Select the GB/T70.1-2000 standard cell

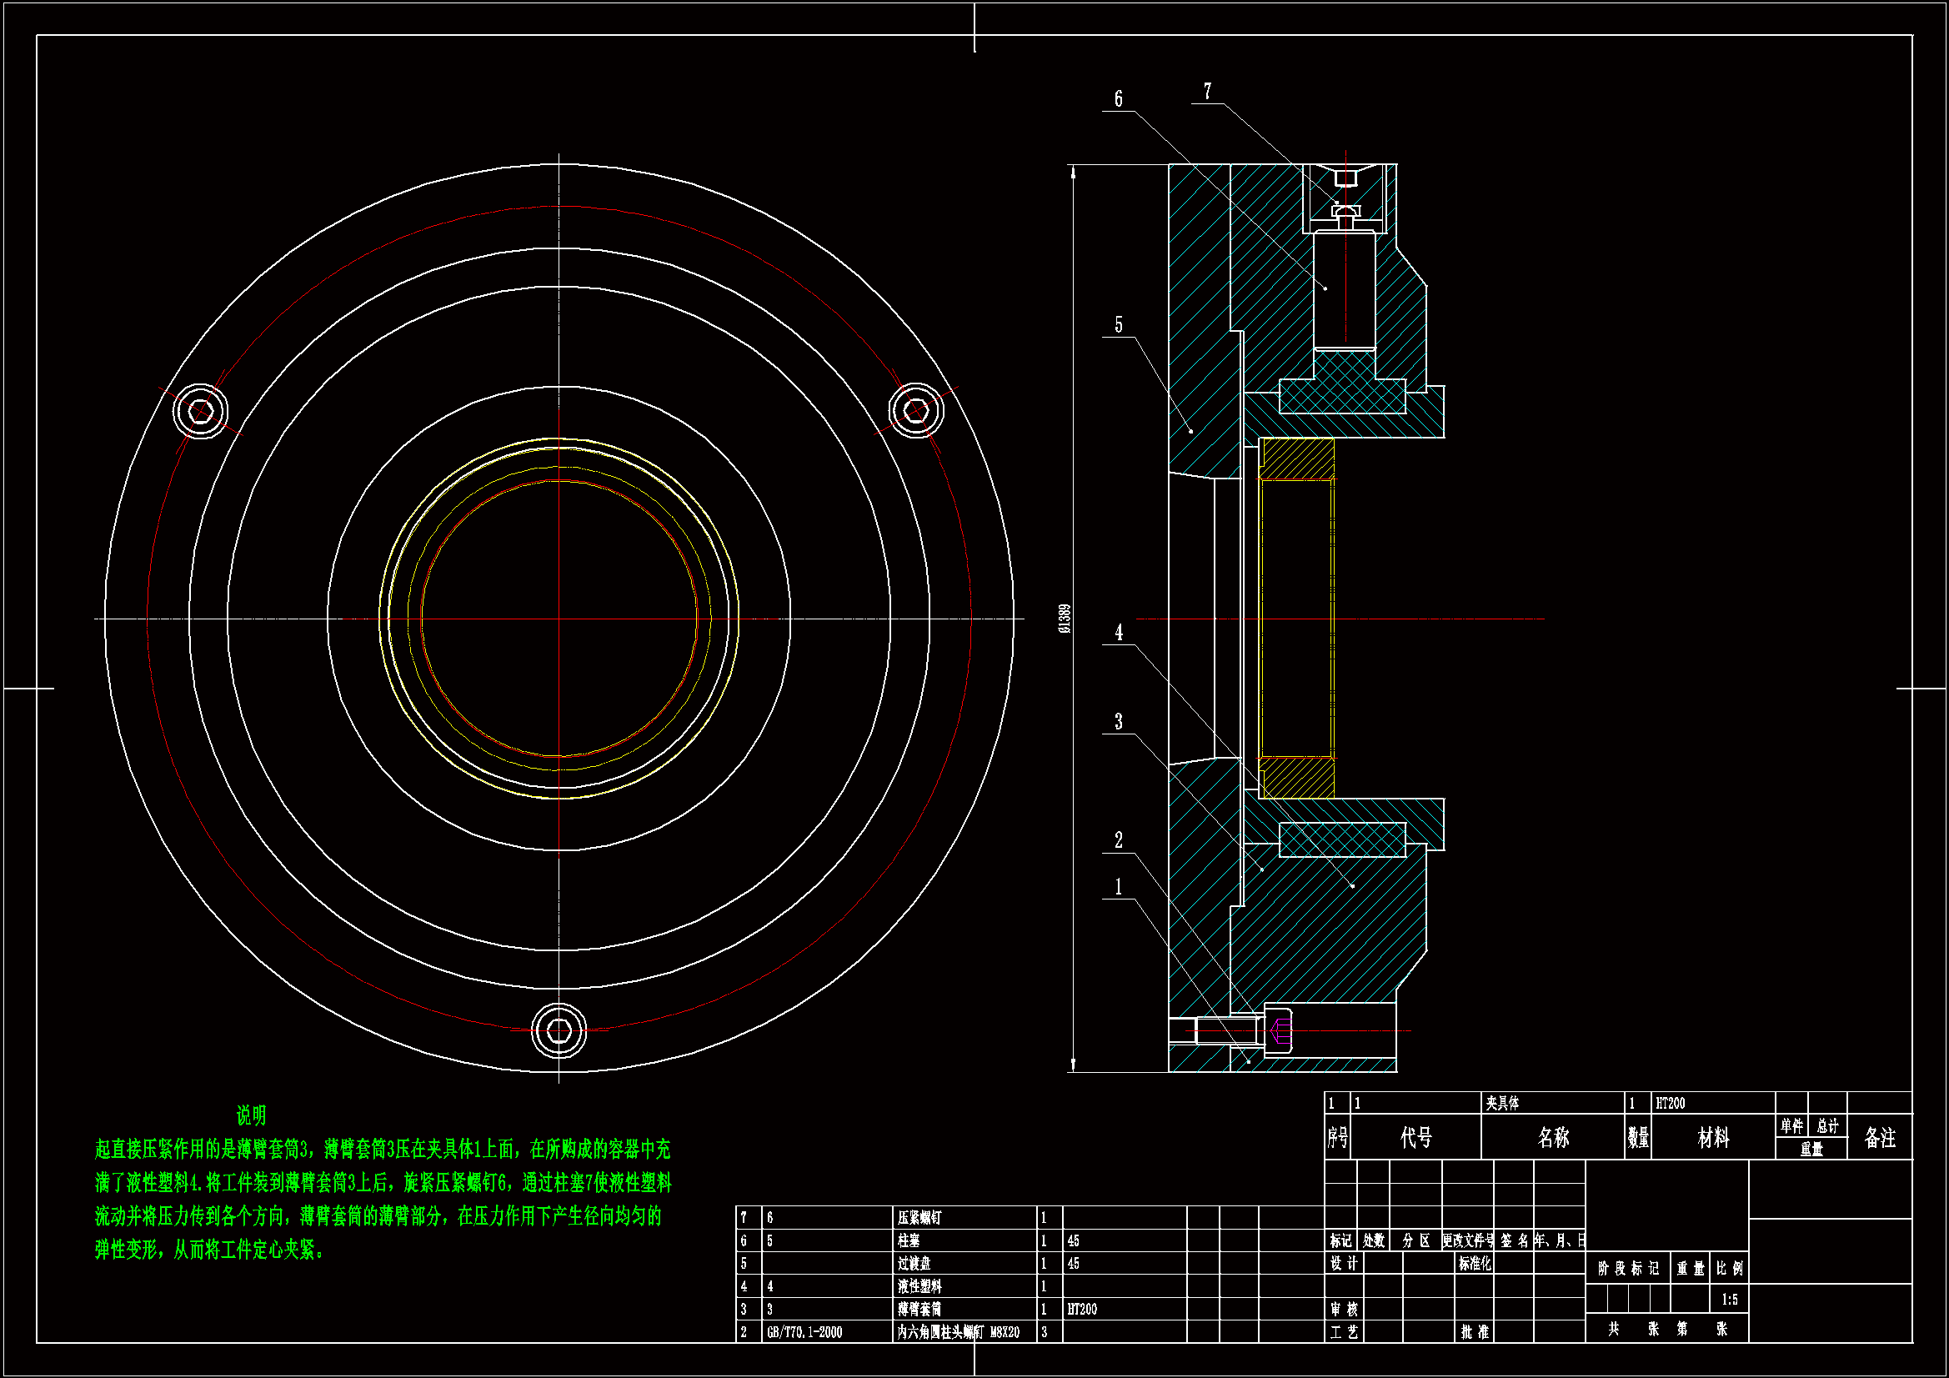pyautogui.click(x=804, y=1332)
